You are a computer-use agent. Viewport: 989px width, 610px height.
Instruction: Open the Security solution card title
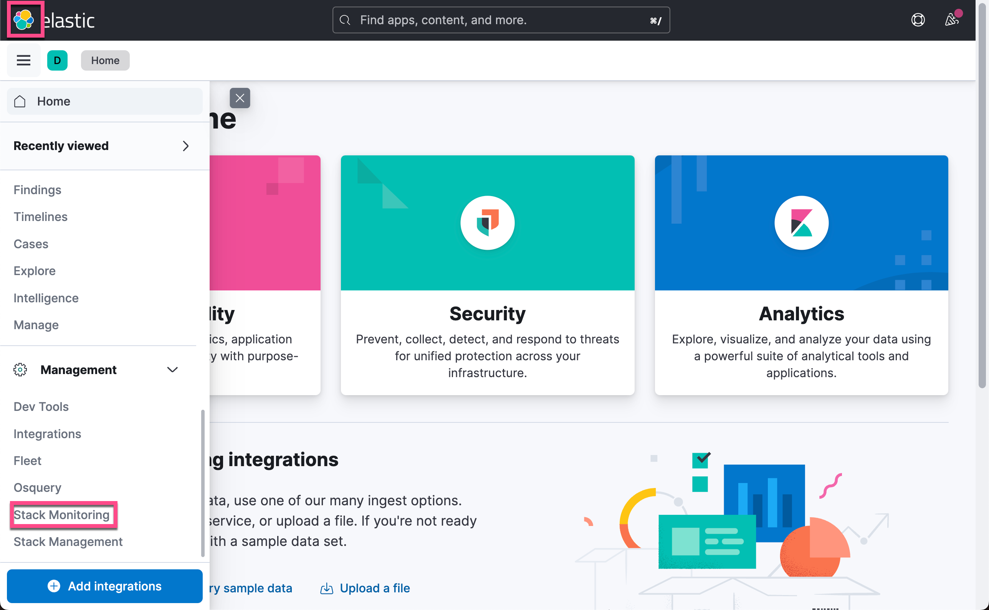487,313
